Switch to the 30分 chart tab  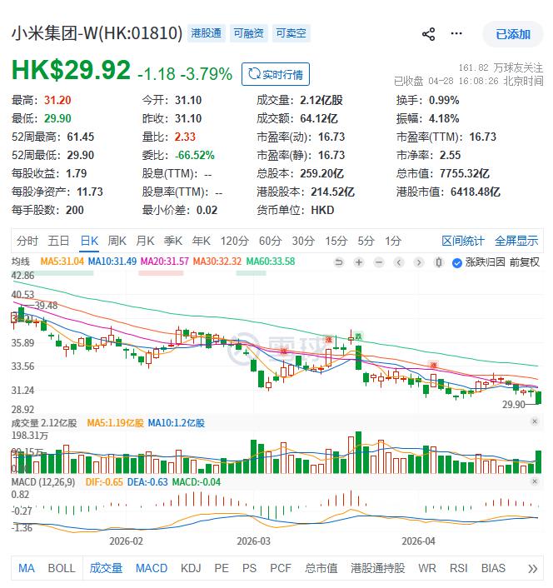pyautogui.click(x=303, y=241)
